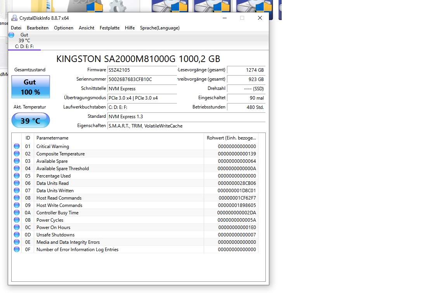Select the C: D: E: F: drive tab
447x293 pixels.
click(24, 41)
